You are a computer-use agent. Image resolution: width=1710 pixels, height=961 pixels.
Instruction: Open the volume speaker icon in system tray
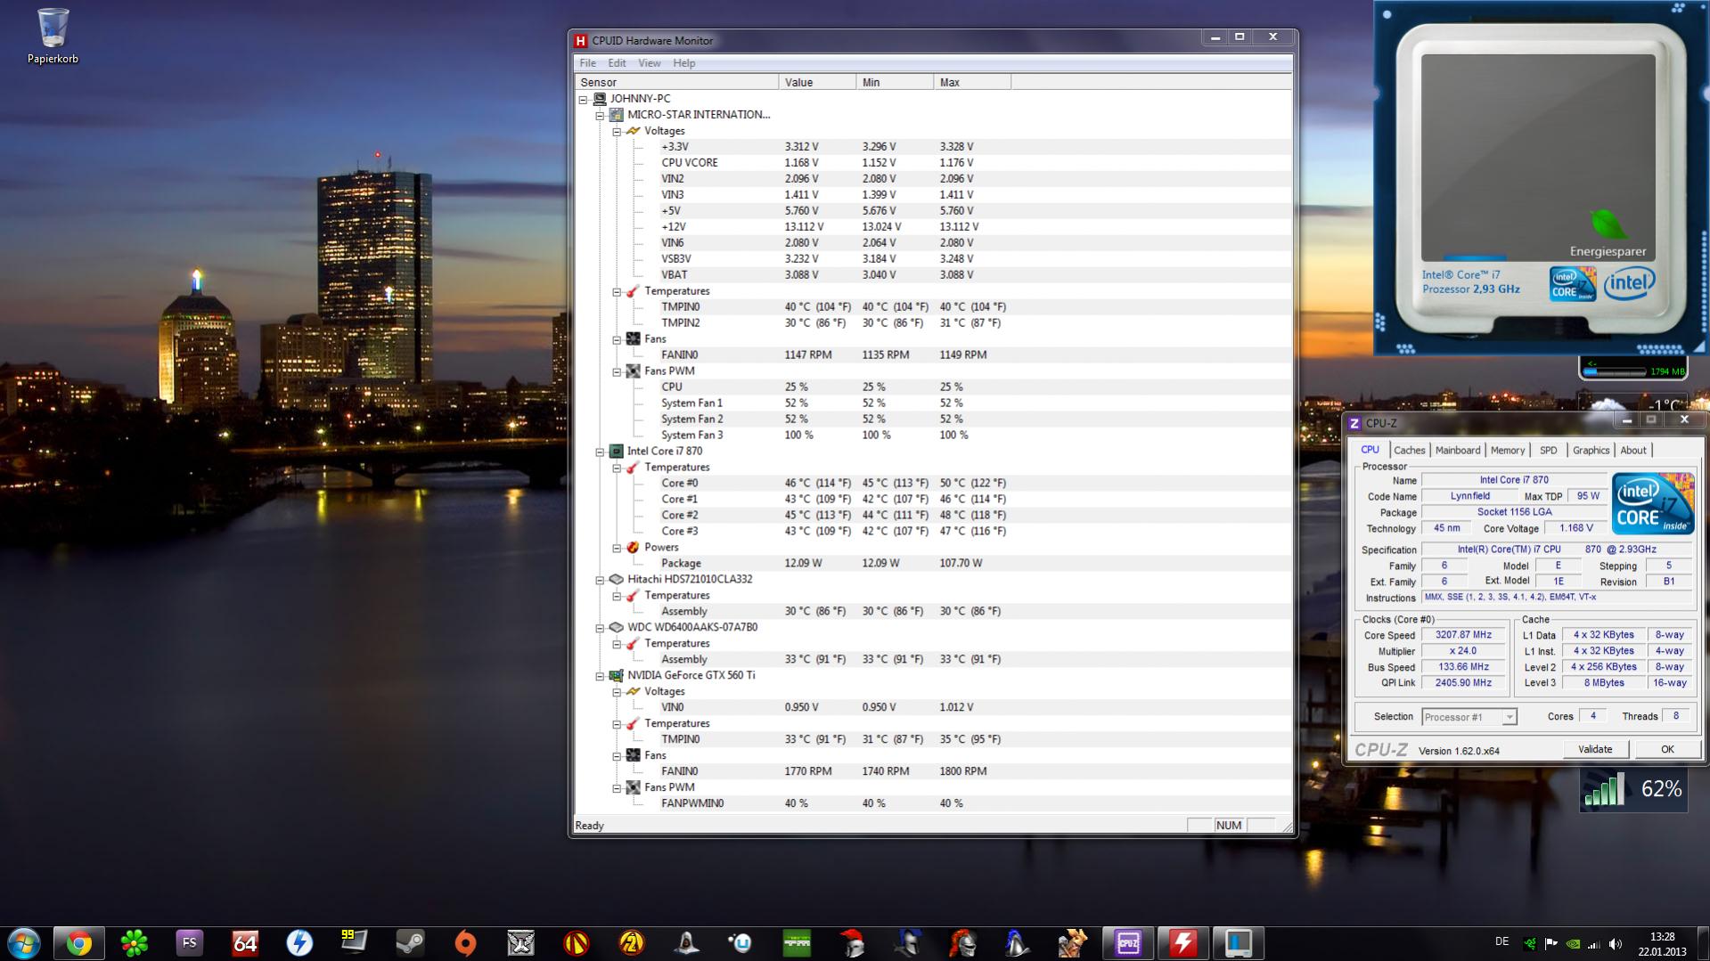[x=1616, y=943]
